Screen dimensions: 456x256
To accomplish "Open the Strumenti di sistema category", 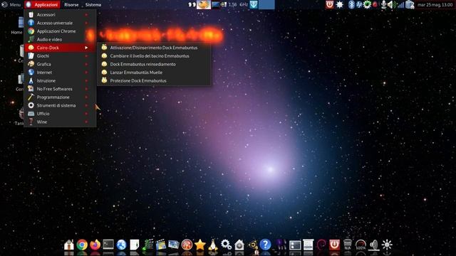I will point(60,105).
